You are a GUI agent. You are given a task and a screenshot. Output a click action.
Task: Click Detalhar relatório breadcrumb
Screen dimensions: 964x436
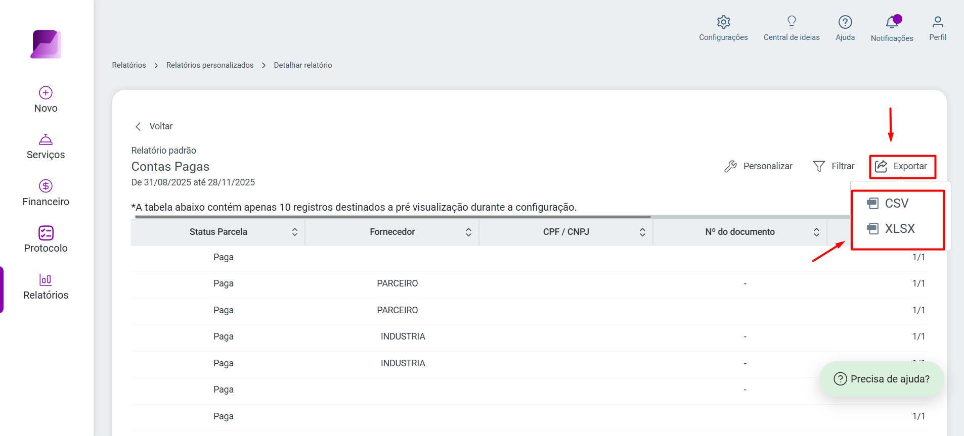[303, 65]
